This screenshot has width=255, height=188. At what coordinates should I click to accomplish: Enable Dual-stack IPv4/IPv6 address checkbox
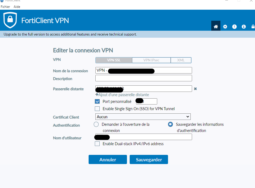tap(97, 144)
